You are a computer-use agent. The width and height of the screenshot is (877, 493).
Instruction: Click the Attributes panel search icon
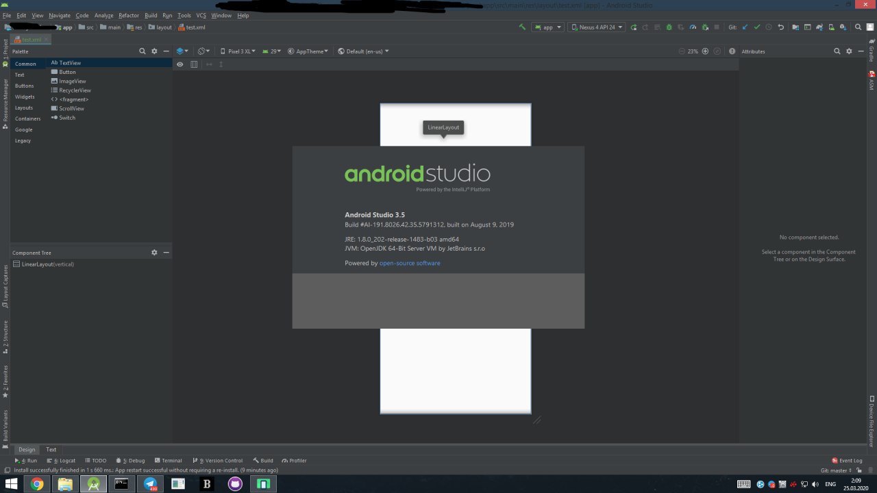click(x=837, y=51)
